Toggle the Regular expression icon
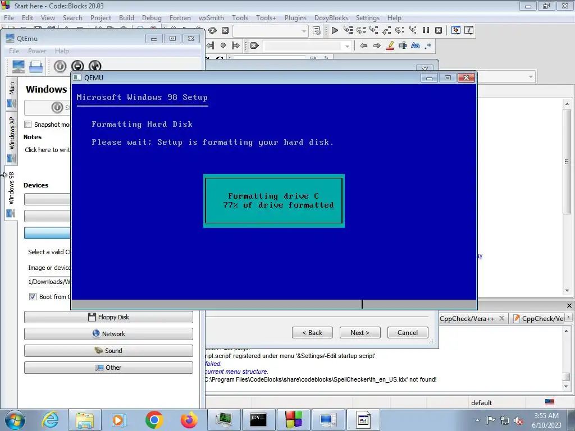 coord(427,46)
